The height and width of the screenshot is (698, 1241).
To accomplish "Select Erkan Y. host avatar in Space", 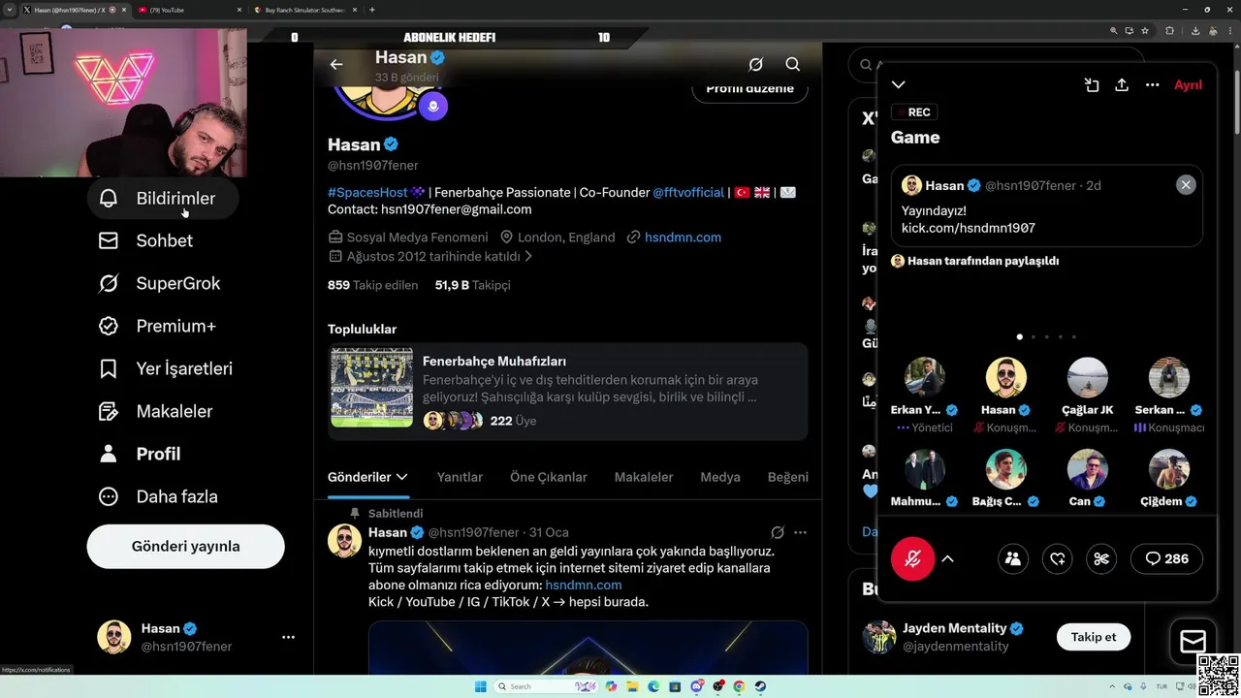I will [x=925, y=378].
